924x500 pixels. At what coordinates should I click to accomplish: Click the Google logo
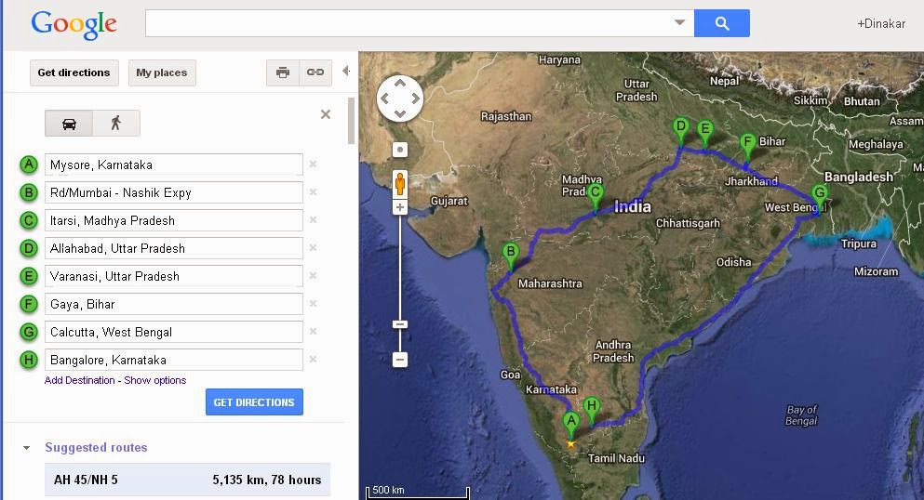[74, 24]
